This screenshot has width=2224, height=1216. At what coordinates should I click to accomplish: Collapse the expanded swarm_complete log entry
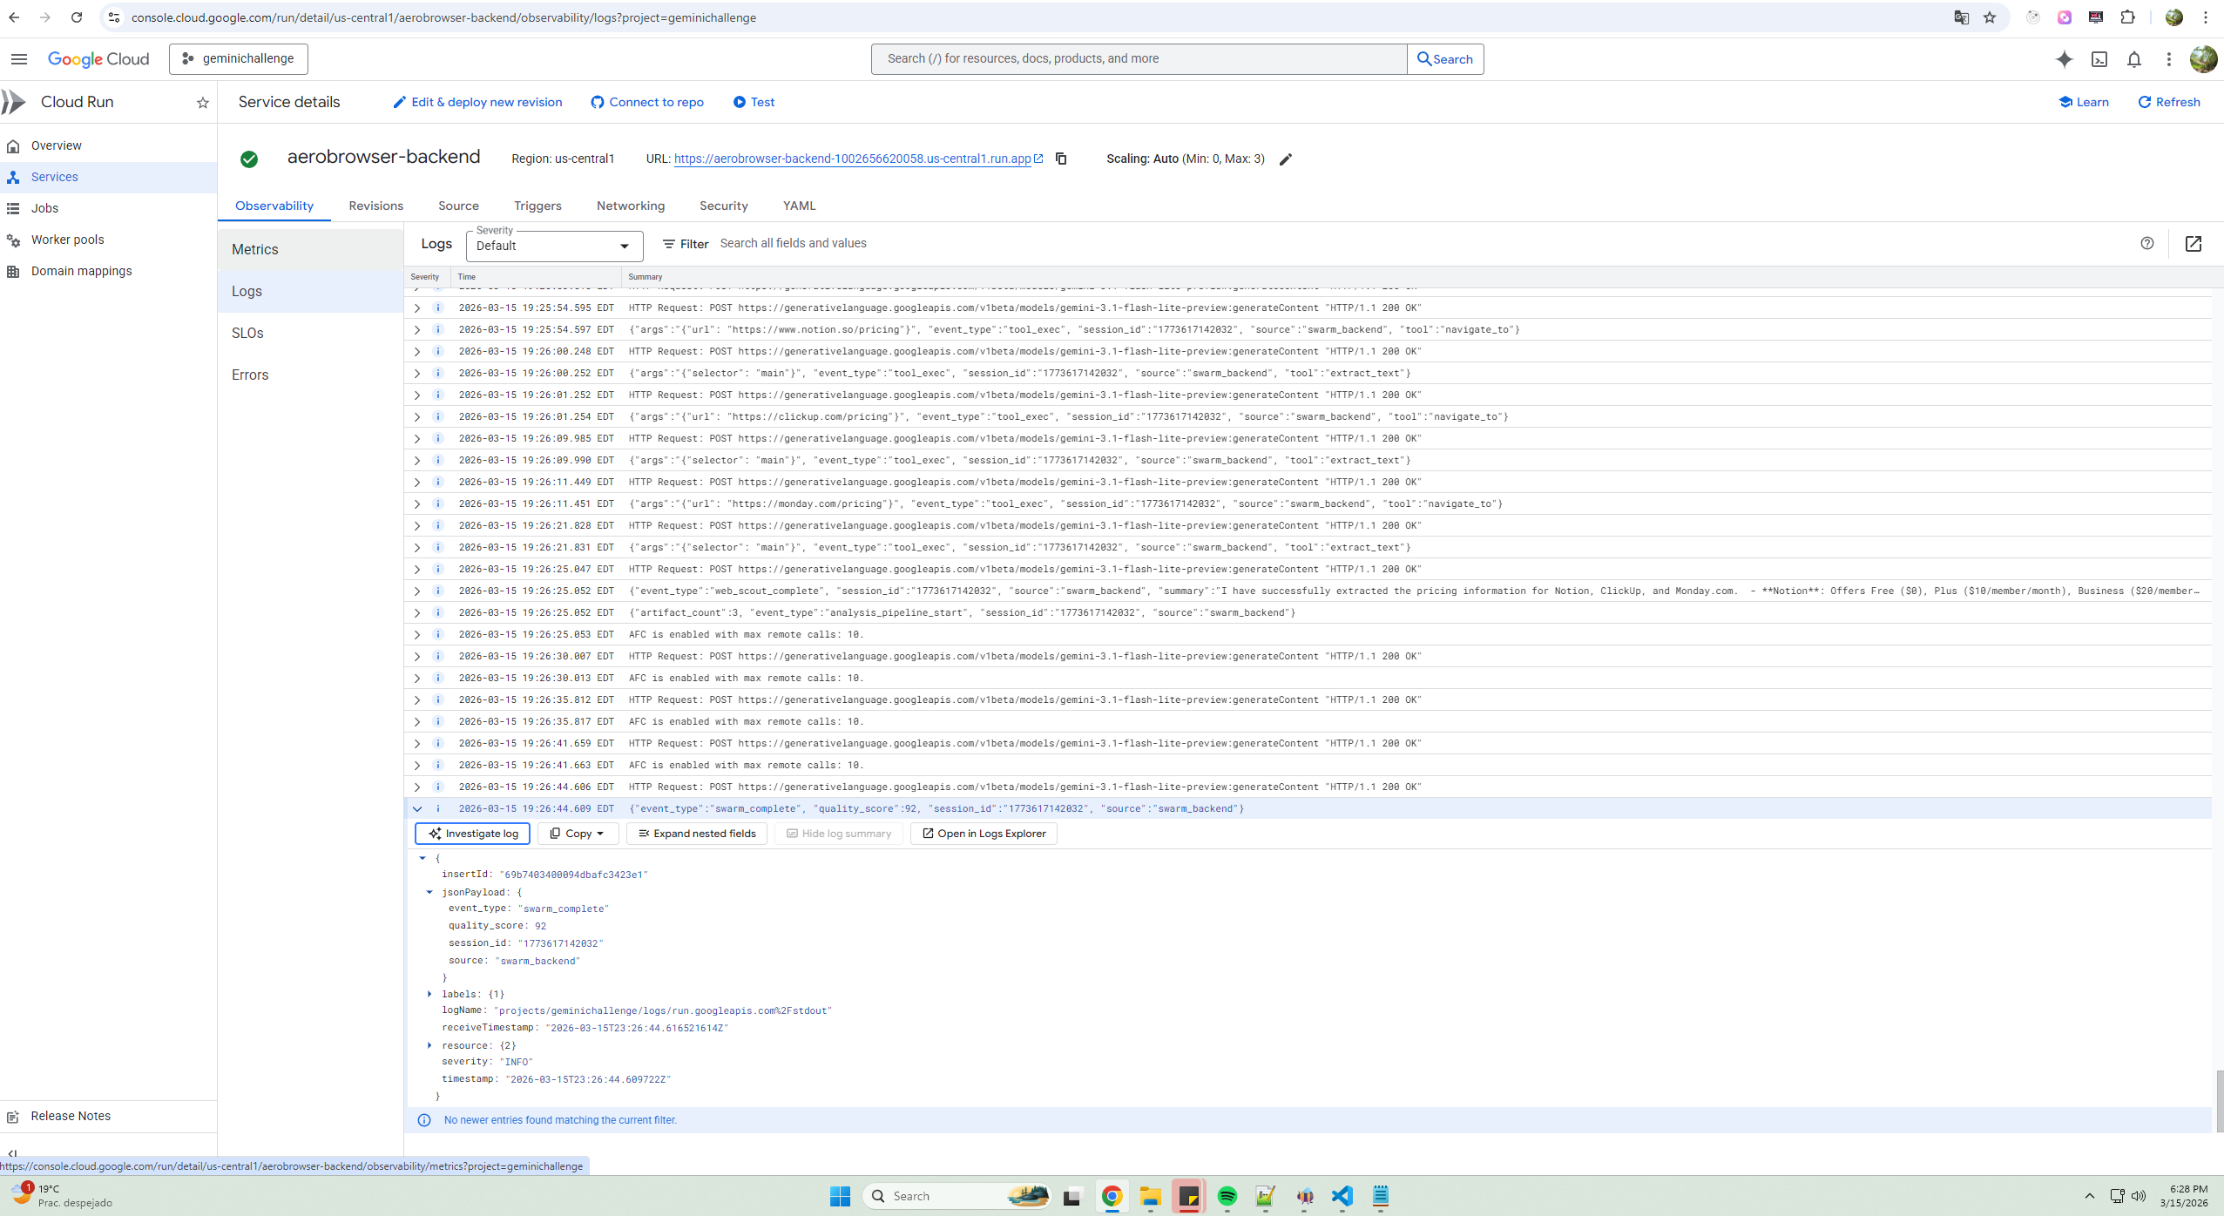tap(417, 809)
